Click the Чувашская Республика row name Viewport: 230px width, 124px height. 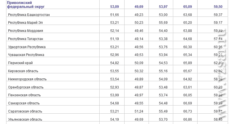click(26, 55)
